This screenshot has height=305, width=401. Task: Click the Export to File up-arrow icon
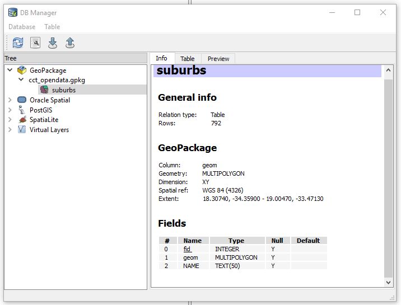tap(70, 43)
